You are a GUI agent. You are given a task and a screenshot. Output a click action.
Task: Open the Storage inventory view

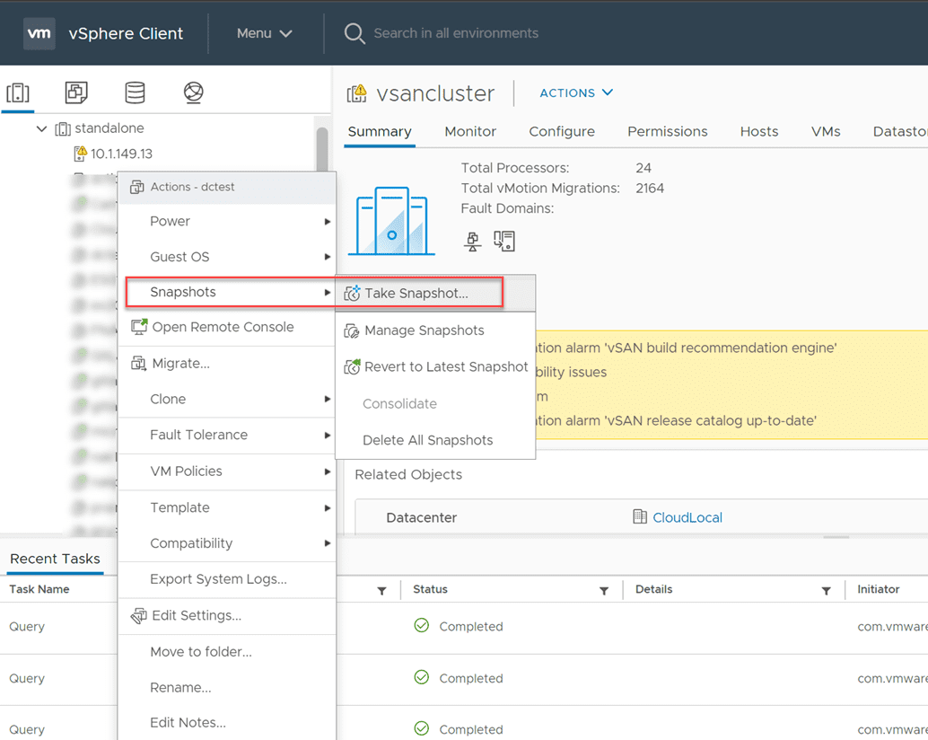(x=135, y=92)
